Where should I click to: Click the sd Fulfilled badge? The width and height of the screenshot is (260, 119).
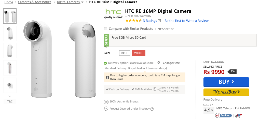point(223,115)
